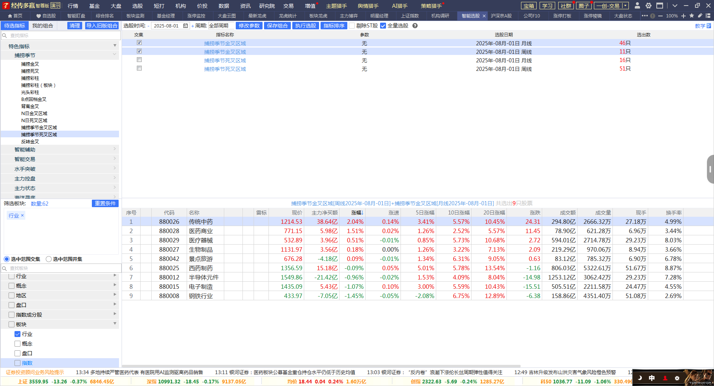This screenshot has height=386, width=714.
Task: Click the magnifier in sector search box
Action: tap(5, 268)
